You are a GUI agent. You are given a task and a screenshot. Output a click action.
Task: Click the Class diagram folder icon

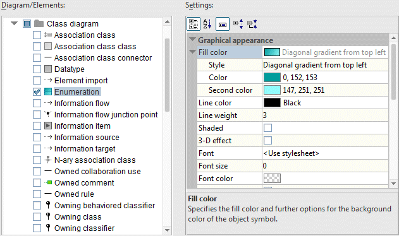point(39,23)
